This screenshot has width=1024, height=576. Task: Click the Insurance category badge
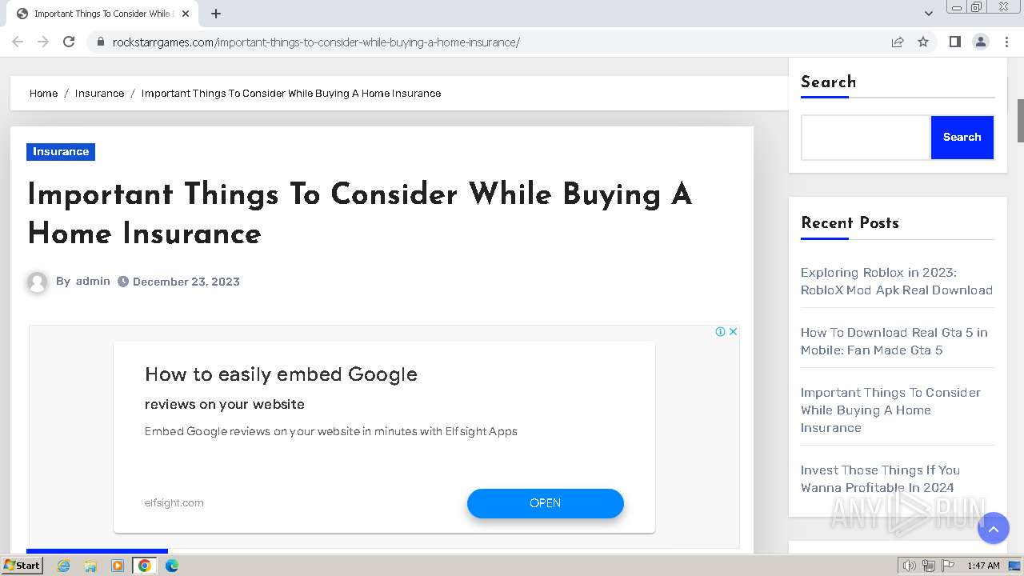click(61, 151)
